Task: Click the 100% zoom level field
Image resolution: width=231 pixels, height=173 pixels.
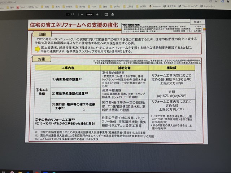Action: pyautogui.click(x=90, y=14)
